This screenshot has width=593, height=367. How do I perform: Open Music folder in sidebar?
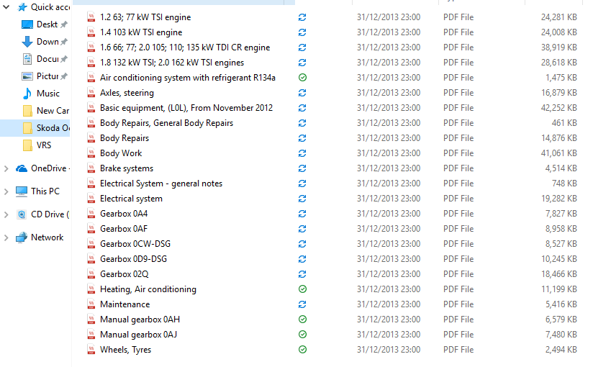pos(48,94)
